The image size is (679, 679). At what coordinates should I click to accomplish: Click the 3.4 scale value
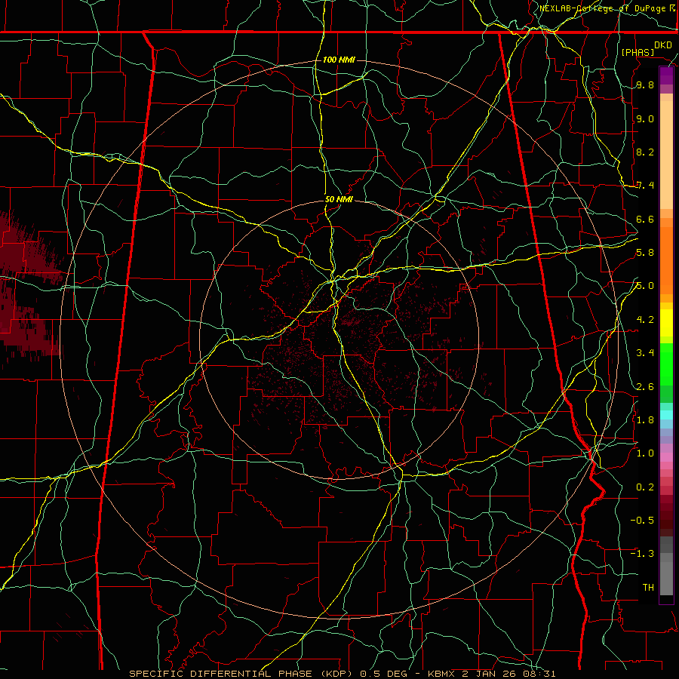[645, 353]
